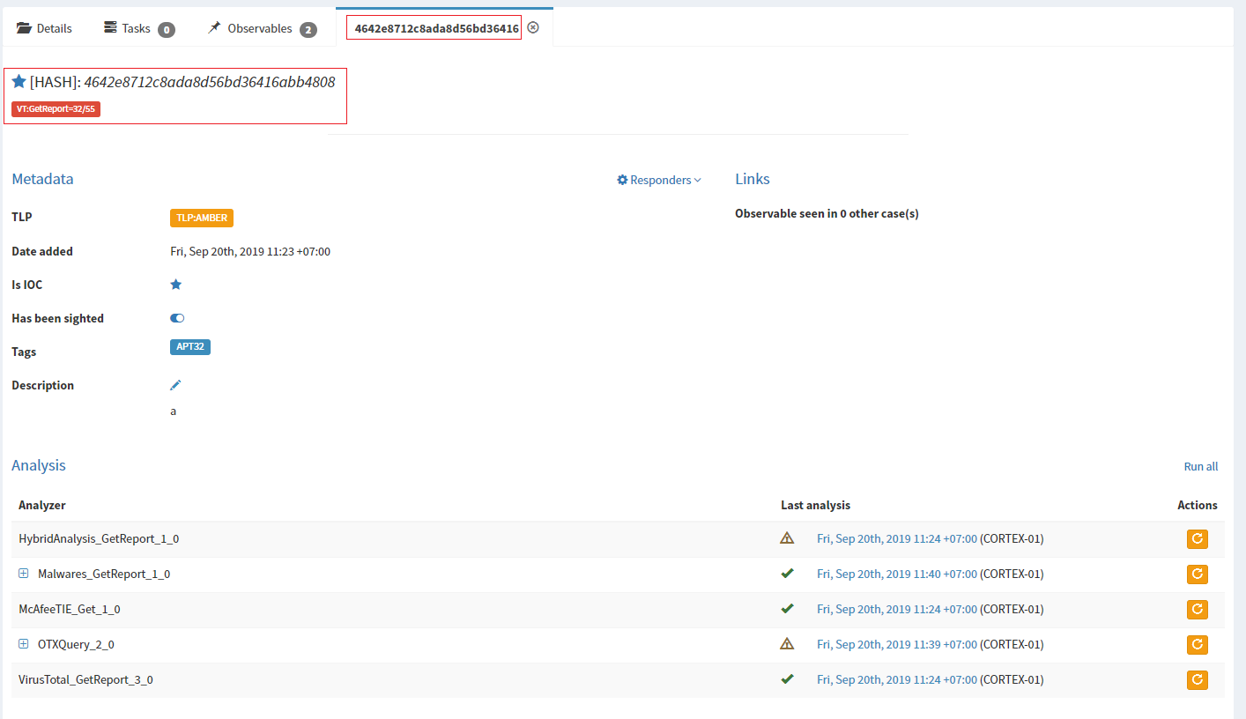This screenshot has width=1246, height=719.
Task: Open the VirusTotal_GetReport last analysis report link
Action: 896,679
